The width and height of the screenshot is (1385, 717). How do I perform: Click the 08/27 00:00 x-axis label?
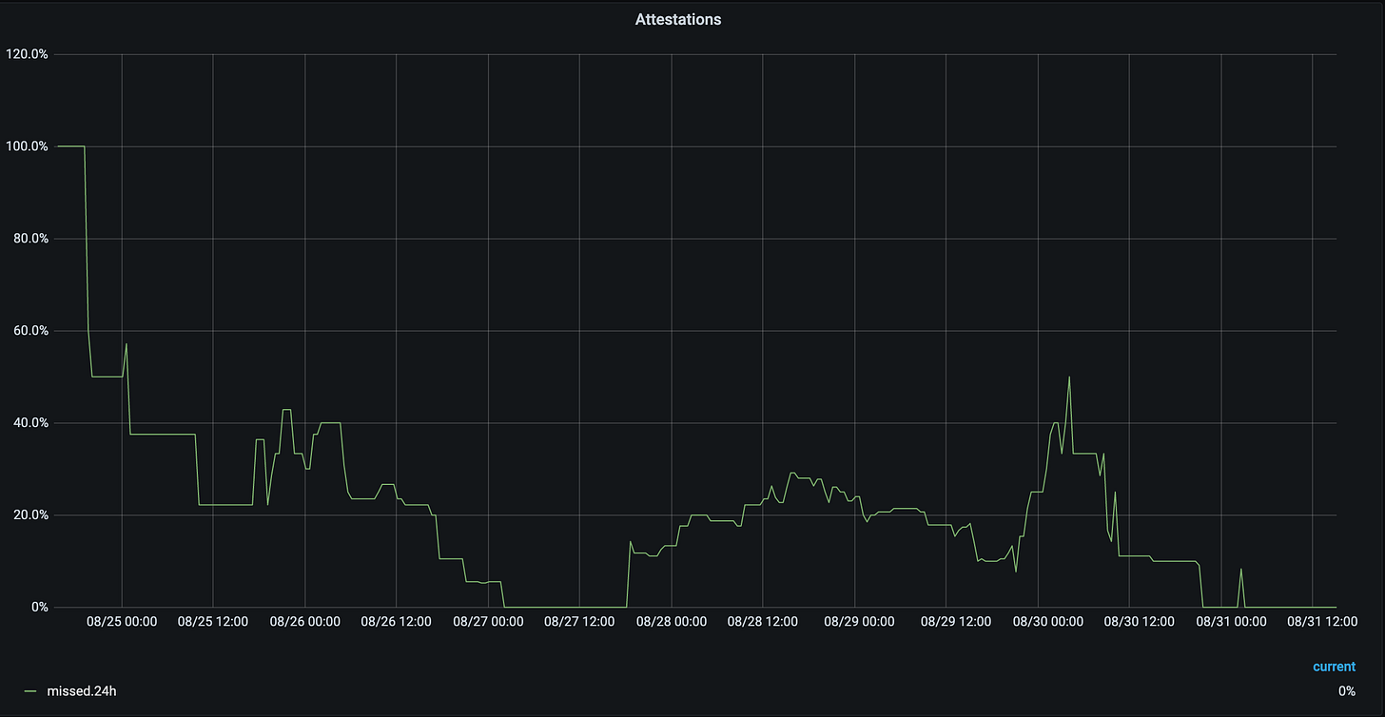point(488,622)
